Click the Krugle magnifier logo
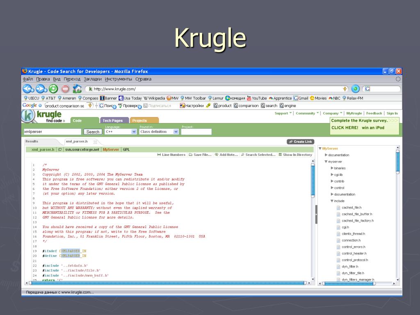This screenshot has height=315, width=420. pyautogui.click(x=28, y=116)
